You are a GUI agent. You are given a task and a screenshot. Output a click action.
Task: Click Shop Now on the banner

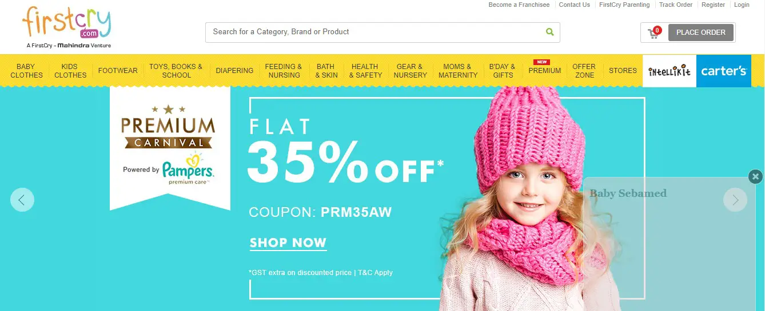coord(288,243)
